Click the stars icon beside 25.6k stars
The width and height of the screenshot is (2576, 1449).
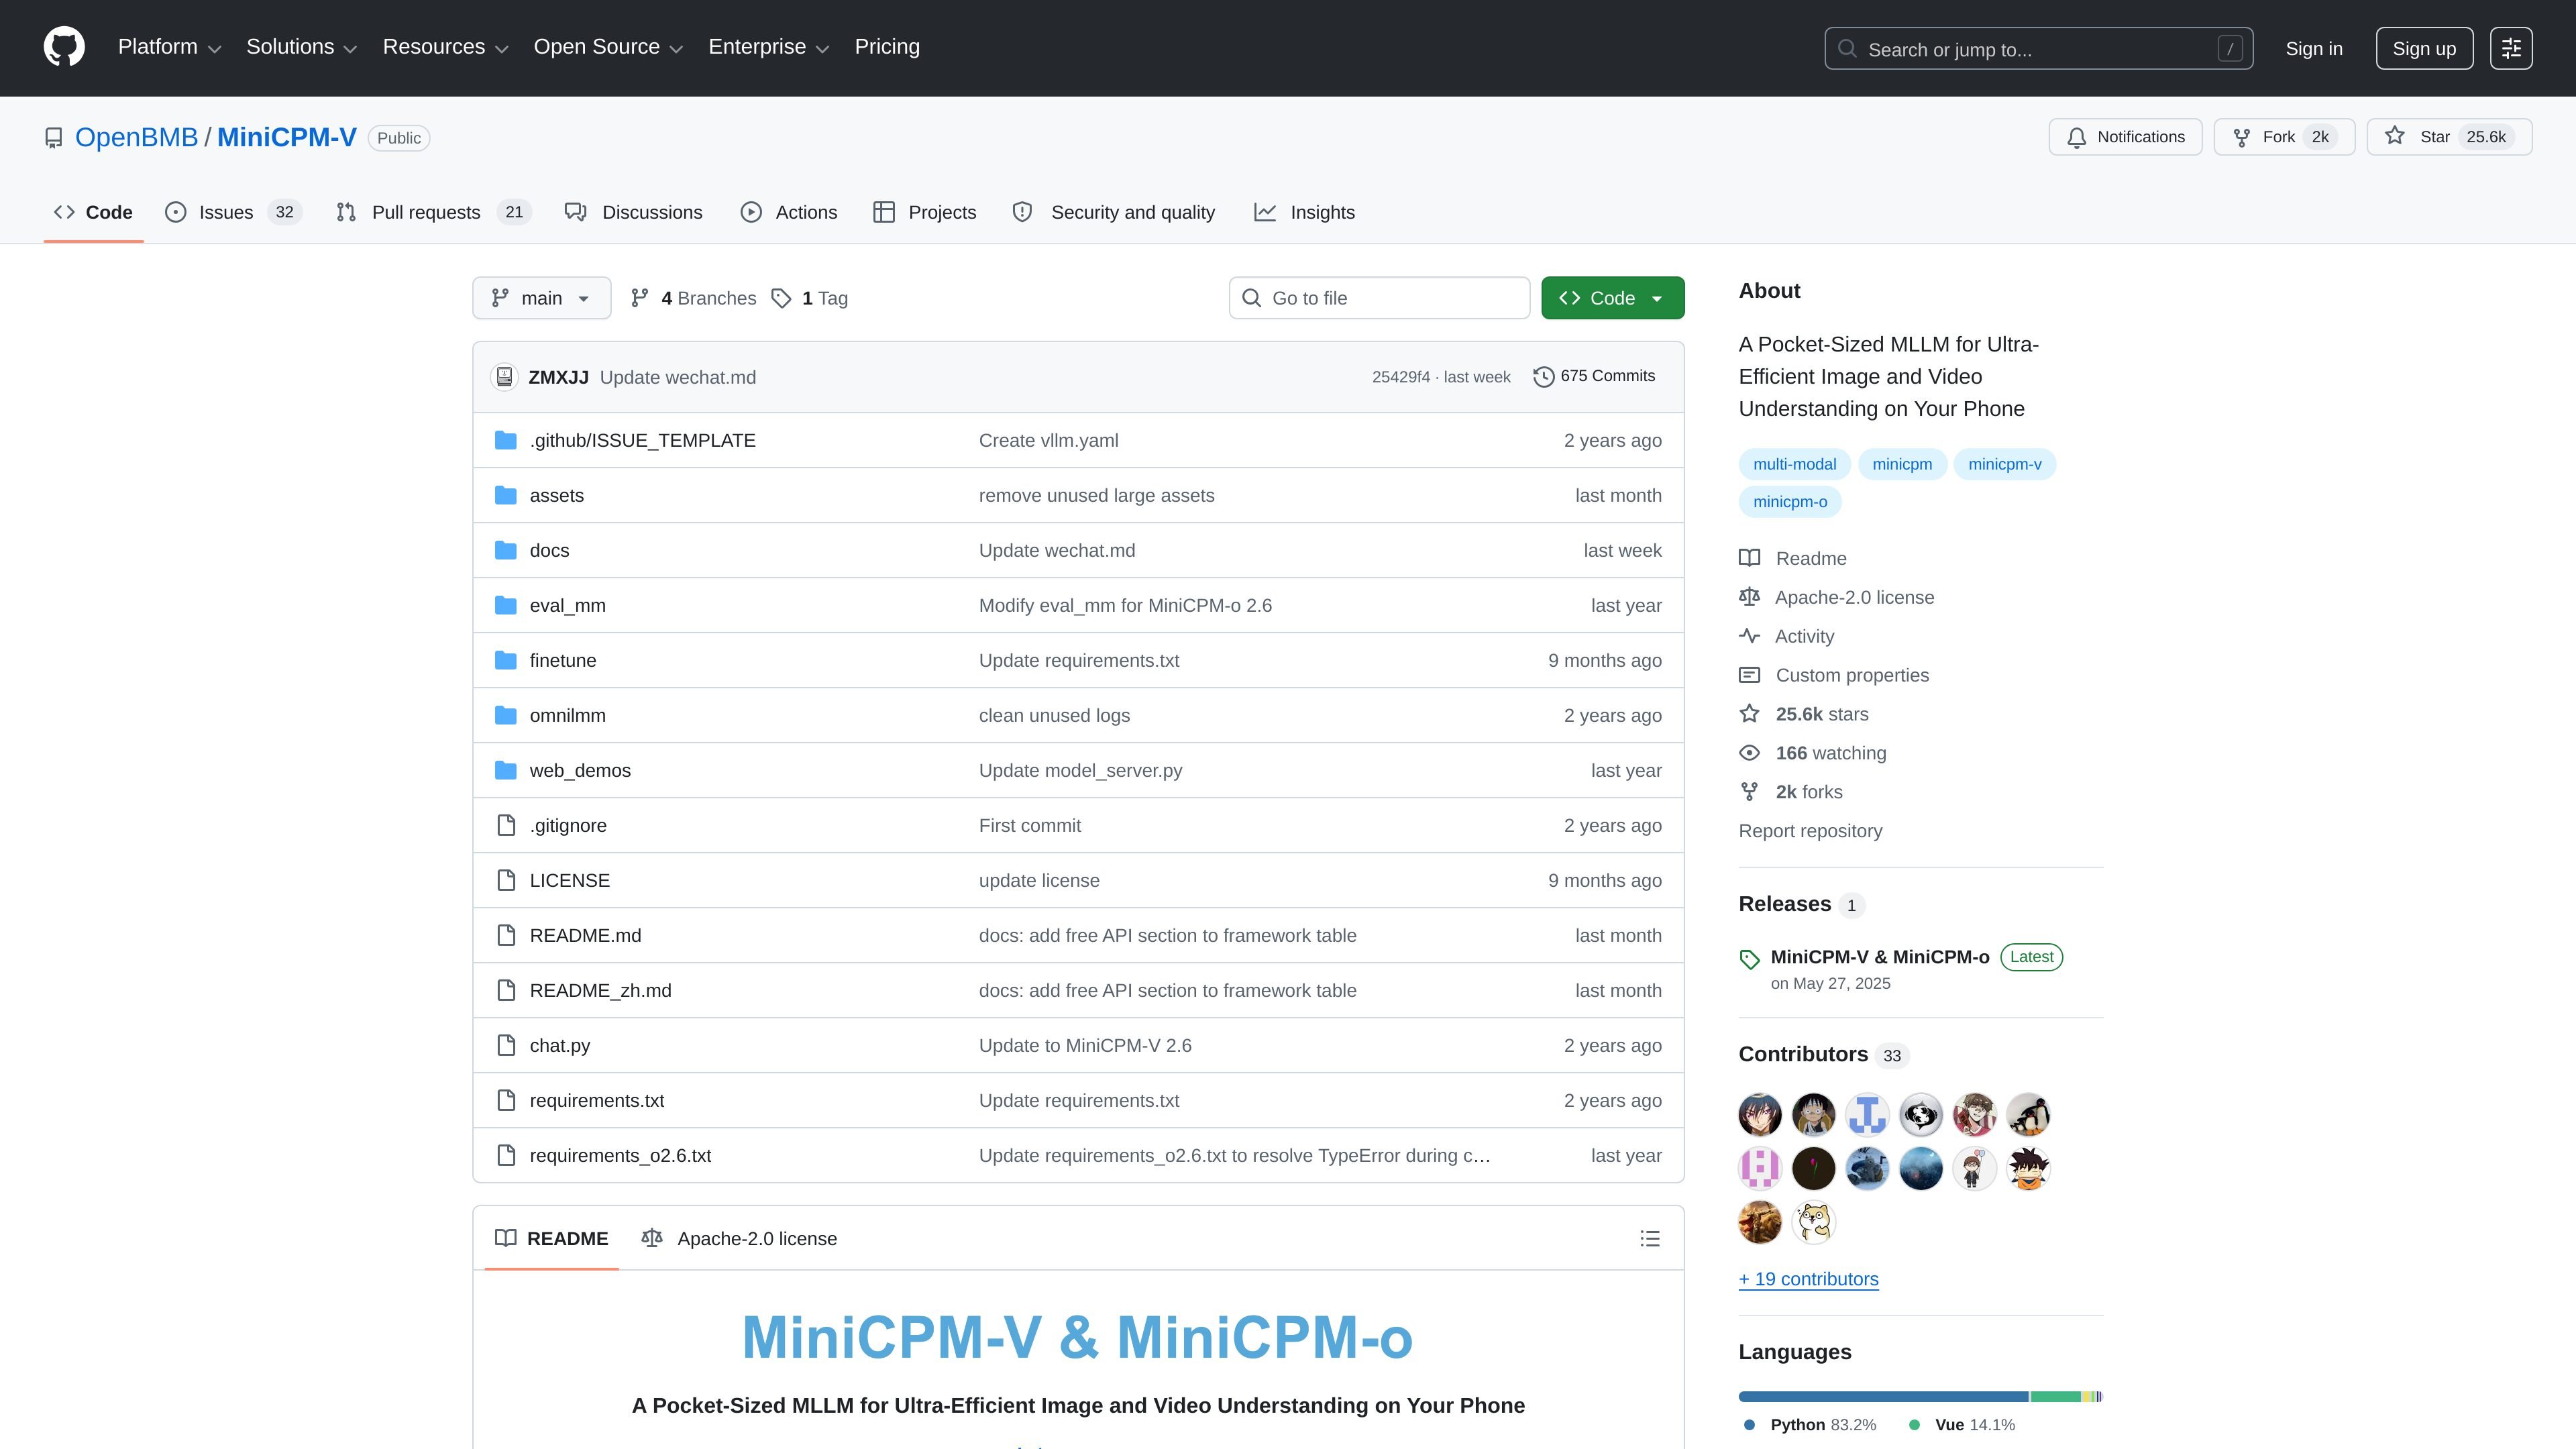click(x=1749, y=714)
